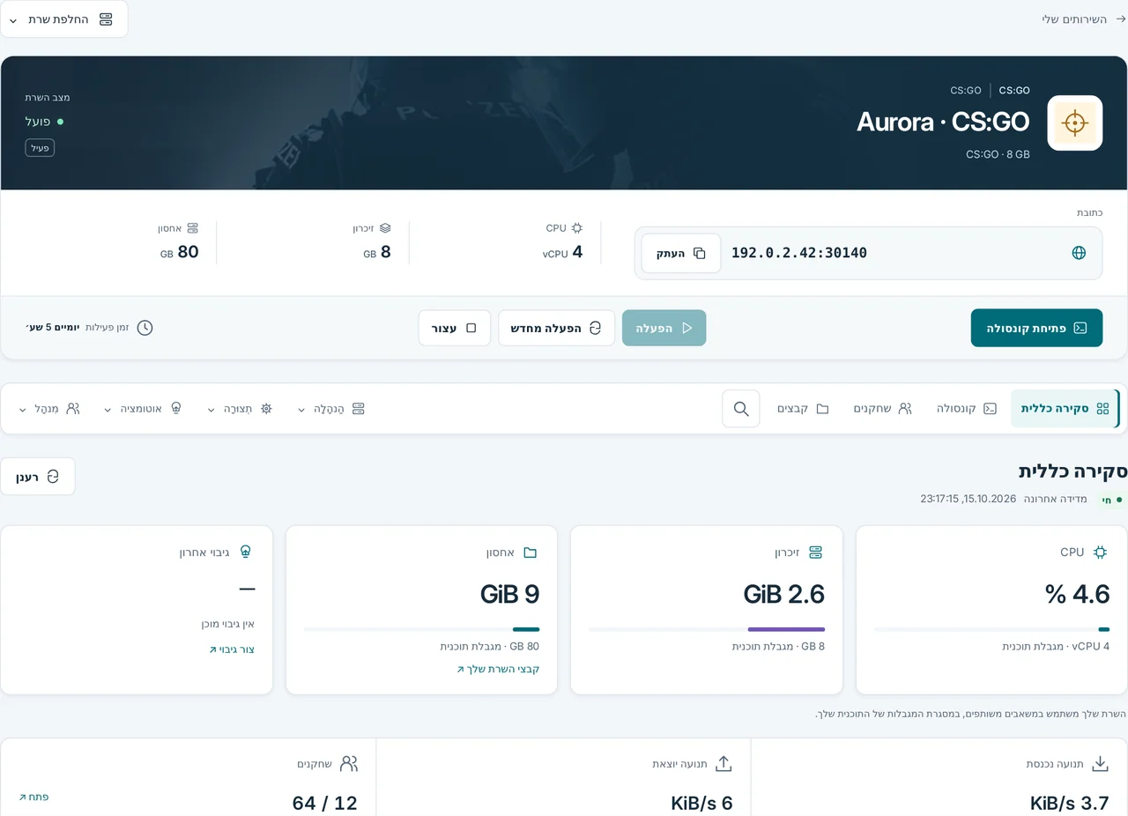
Task: Click the memory usage progress bar
Action: click(x=707, y=629)
